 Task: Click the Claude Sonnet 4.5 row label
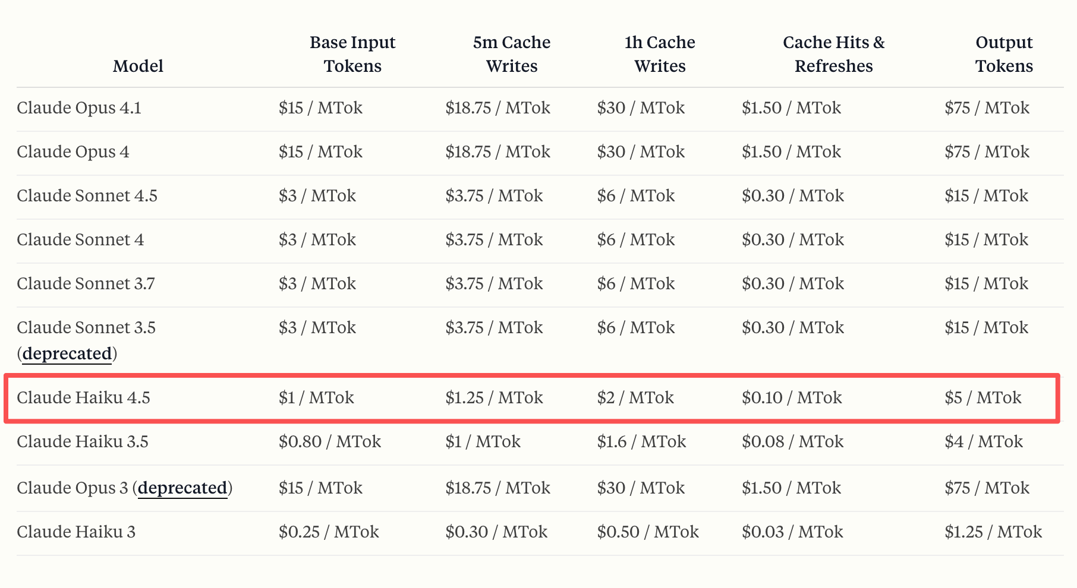[87, 196]
